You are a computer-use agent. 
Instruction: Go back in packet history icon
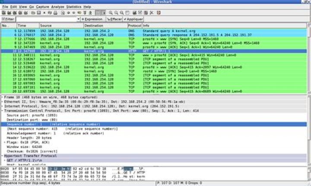pos(68,13)
